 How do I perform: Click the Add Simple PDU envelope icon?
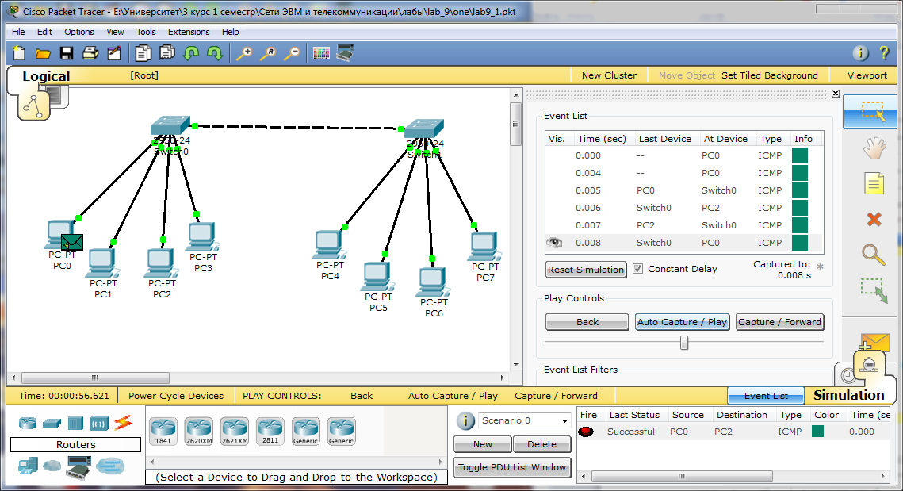pyautogui.click(x=874, y=342)
